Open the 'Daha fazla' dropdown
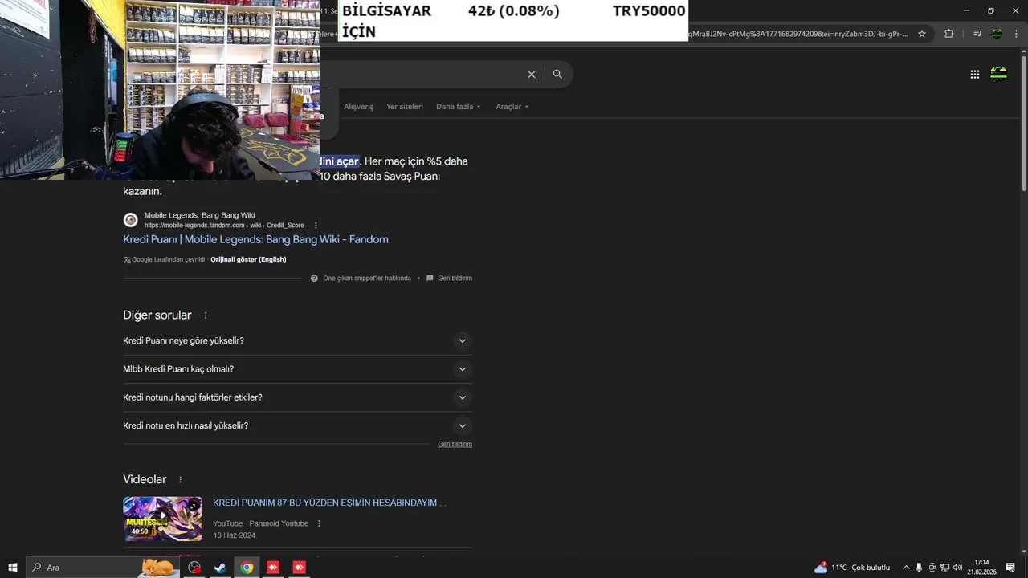 [x=459, y=107]
